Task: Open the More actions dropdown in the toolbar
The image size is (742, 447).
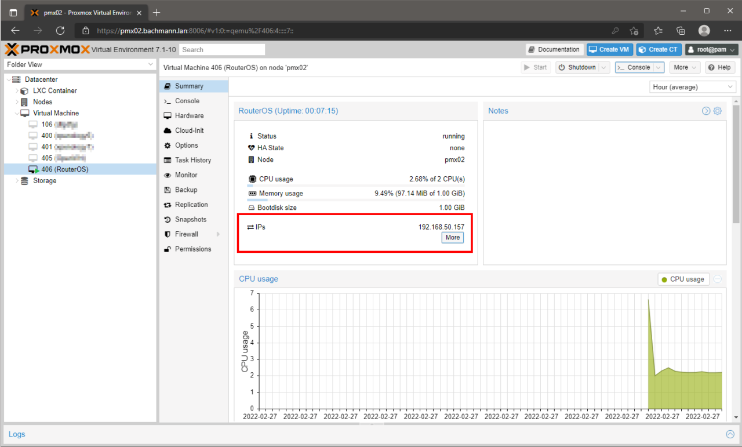Action: 685,67
